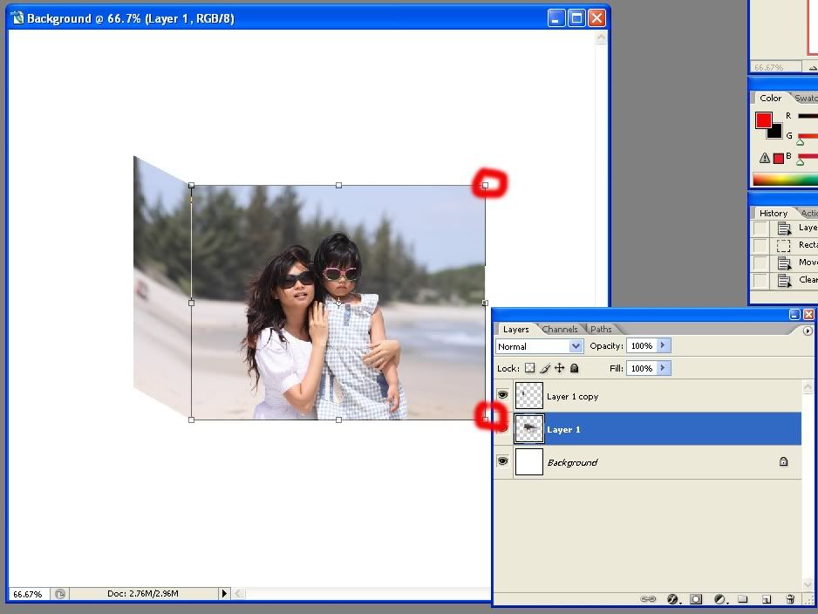Viewport: 818px width, 614px height.
Task: Hide the Layer 1 copy layer
Action: (x=502, y=396)
